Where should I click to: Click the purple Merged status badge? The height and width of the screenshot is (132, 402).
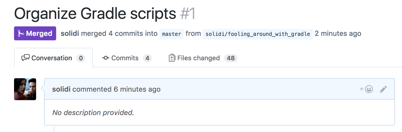[35, 33]
